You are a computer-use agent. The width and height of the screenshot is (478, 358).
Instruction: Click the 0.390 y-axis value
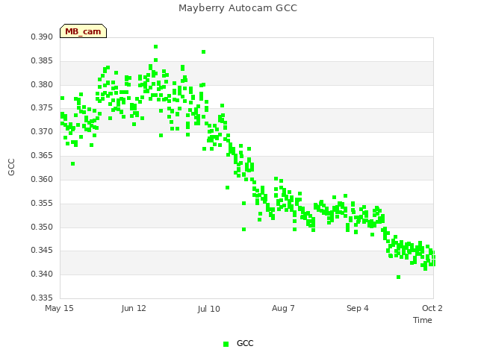point(42,37)
